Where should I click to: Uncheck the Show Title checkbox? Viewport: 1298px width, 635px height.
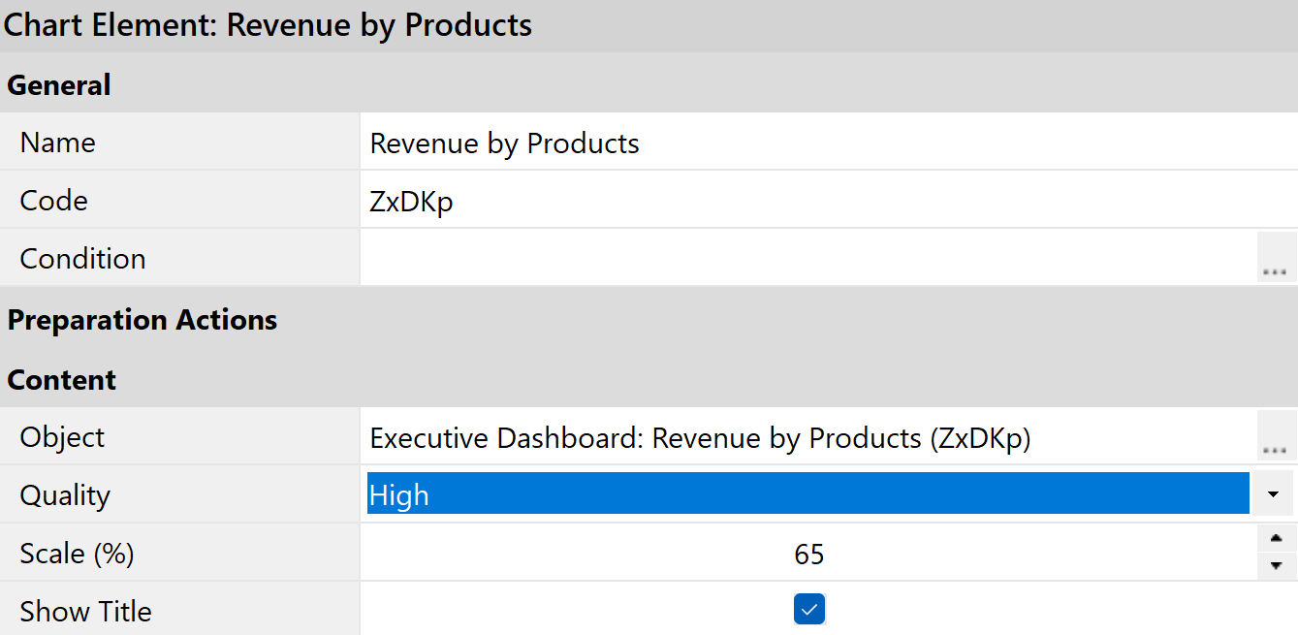pyautogui.click(x=808, y=610)
